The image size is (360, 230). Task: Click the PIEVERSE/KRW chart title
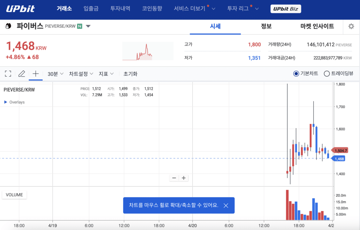[19, 90]
